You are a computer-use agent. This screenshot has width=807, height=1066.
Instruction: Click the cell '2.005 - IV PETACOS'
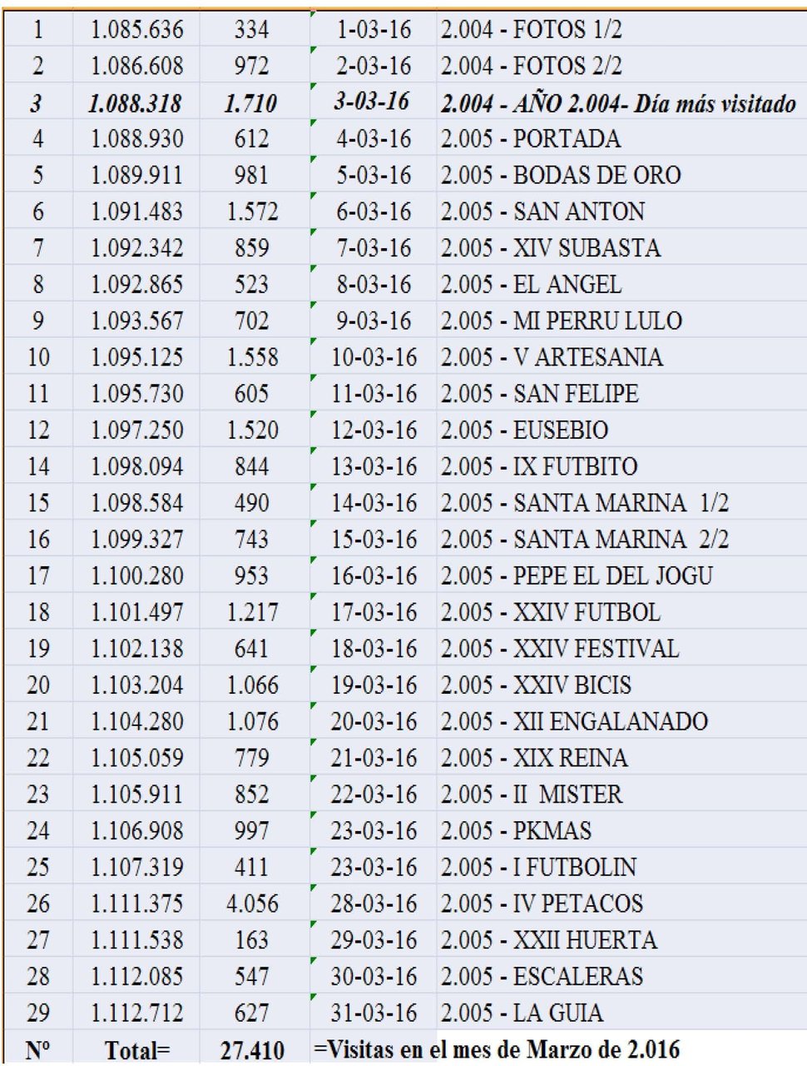point(621,904)
